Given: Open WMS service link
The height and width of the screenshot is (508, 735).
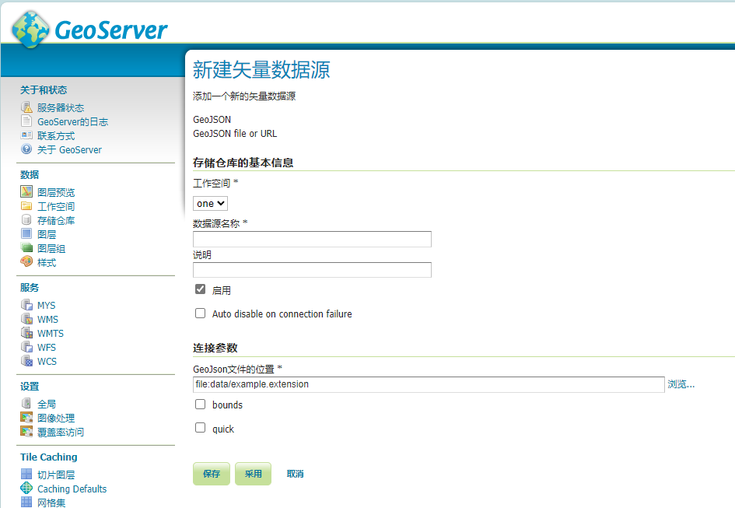Looking at the screenshot, I should point(47,320).
